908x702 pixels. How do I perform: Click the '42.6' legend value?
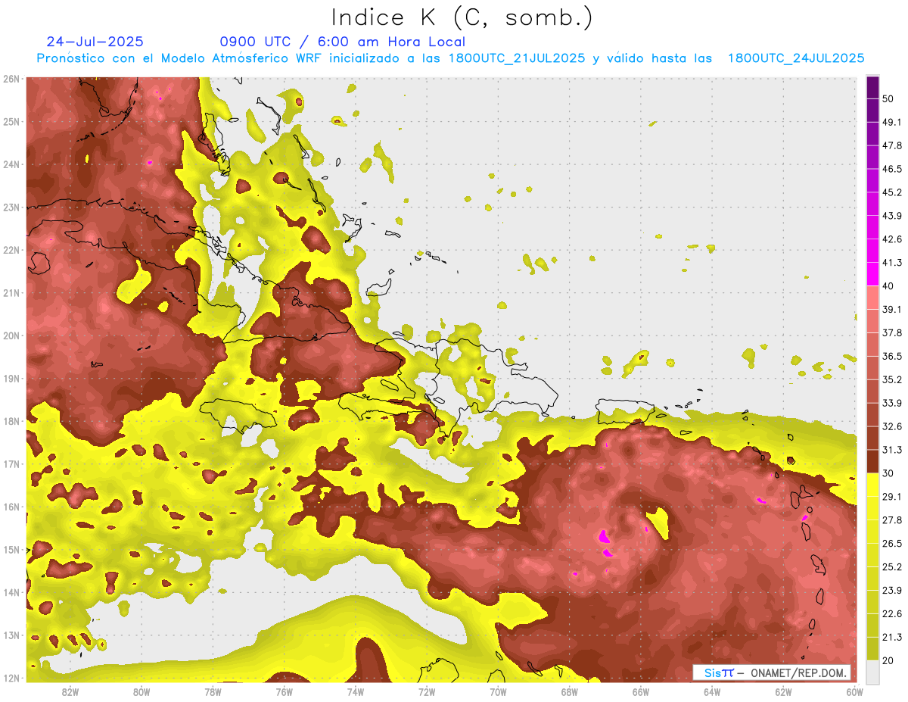click(891, 239)
